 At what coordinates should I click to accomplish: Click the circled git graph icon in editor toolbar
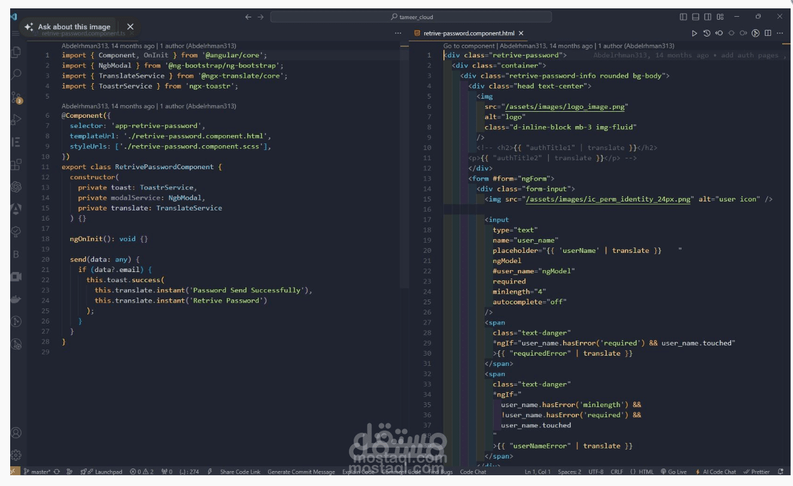pos(755,33)
